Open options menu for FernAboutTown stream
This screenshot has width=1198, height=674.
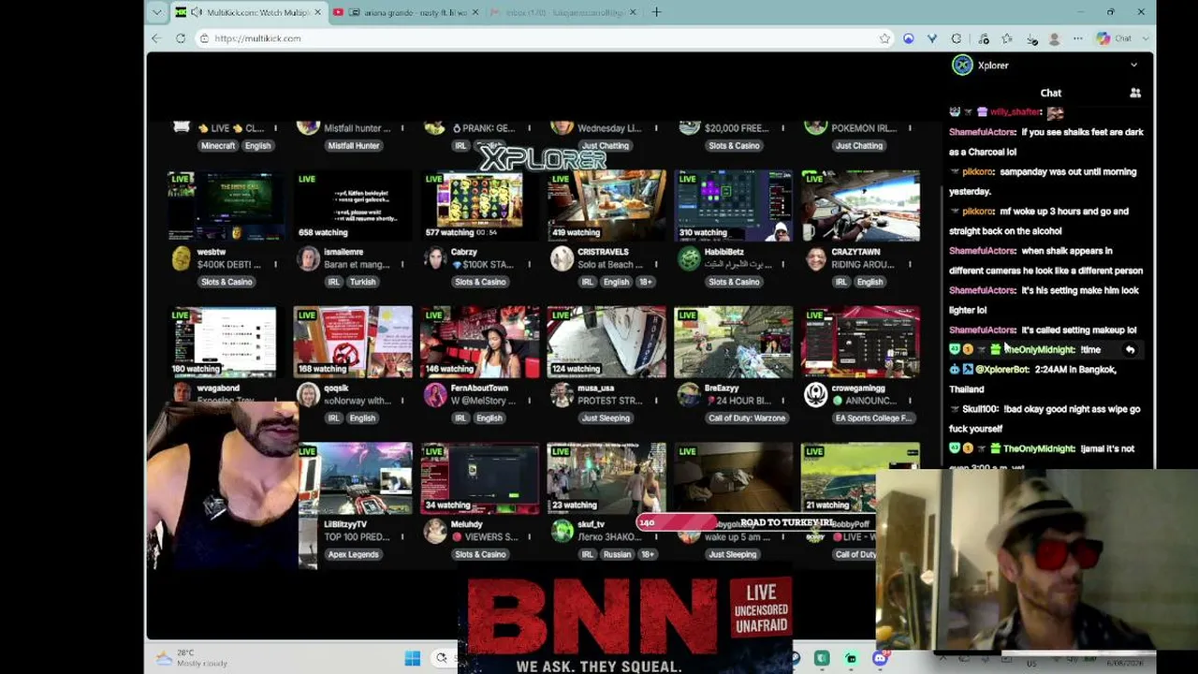click(529, 401)
